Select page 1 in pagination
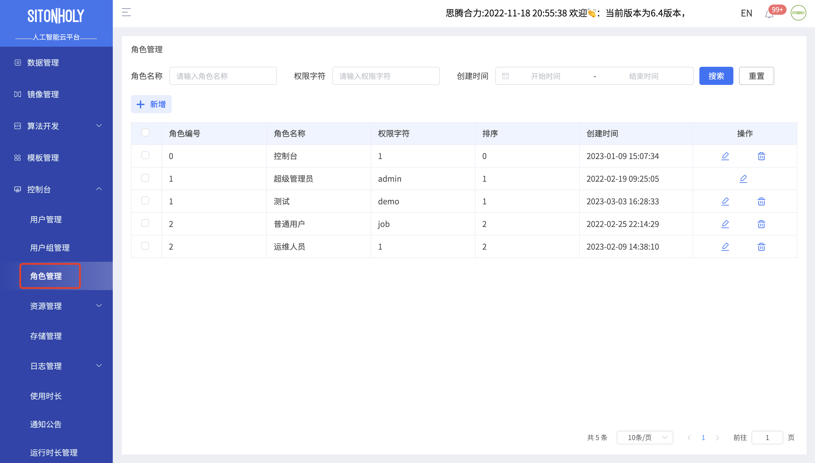 click(x=703, y=438)
